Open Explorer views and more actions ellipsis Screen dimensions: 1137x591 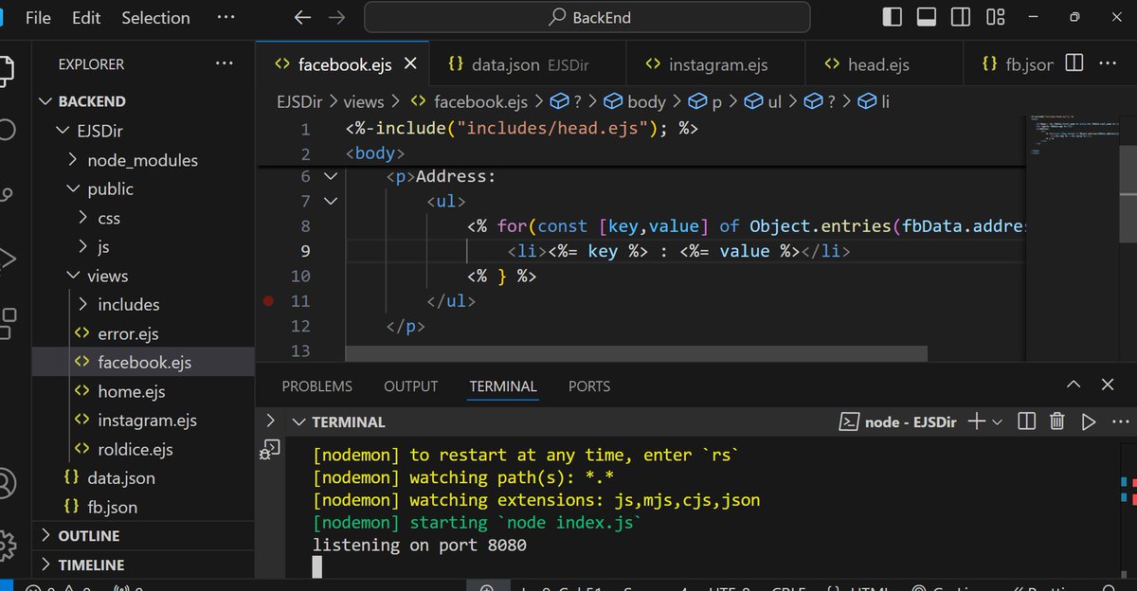pyautogui.click(x=224, y=63)
